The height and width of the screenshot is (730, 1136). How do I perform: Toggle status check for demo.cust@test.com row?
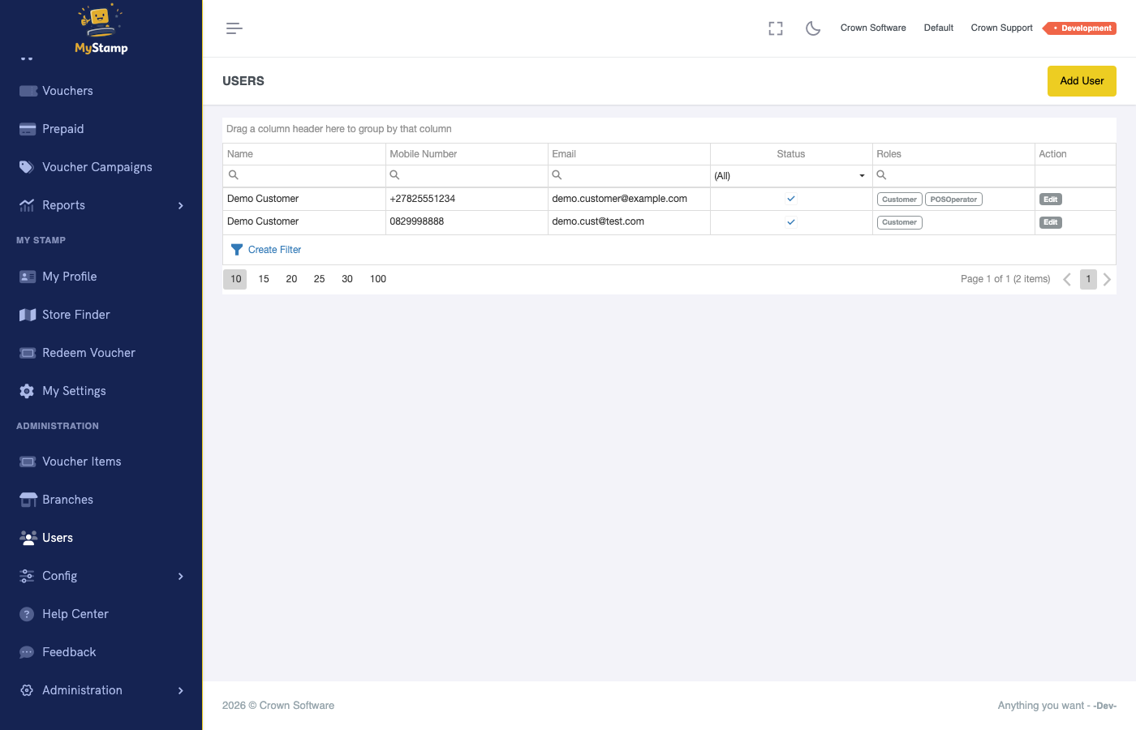[x=791, y=222]
